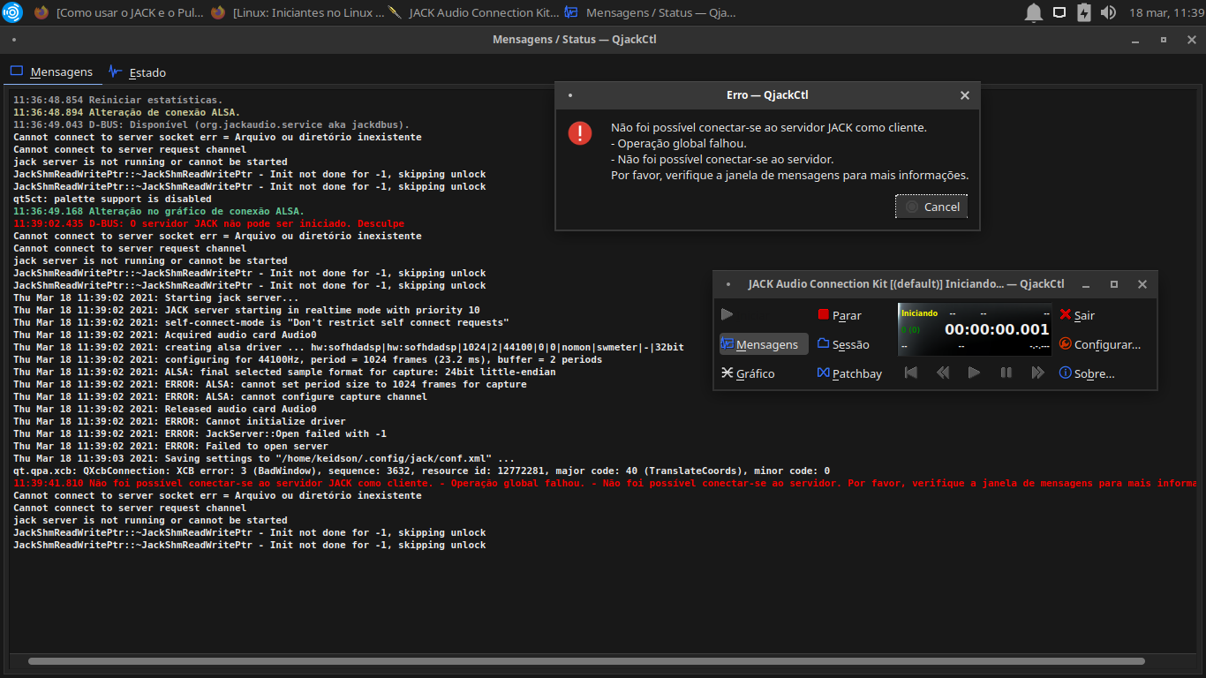
Task: Open Configurar... setup dialog
Action: pyautogui.click(x=1100, y=344)
